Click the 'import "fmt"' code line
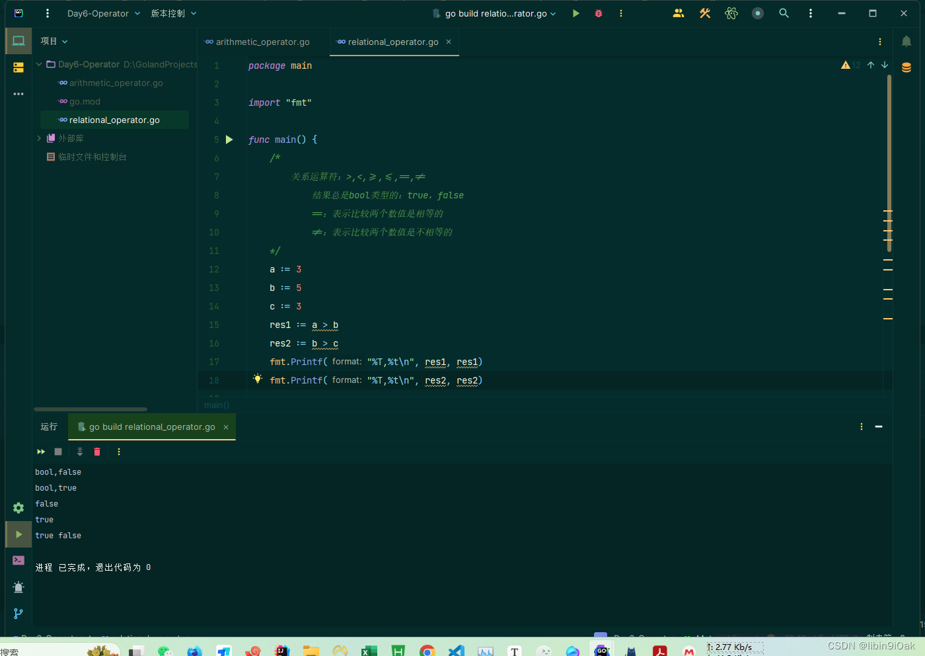The image size is (925, 656). tap(280, 102)
